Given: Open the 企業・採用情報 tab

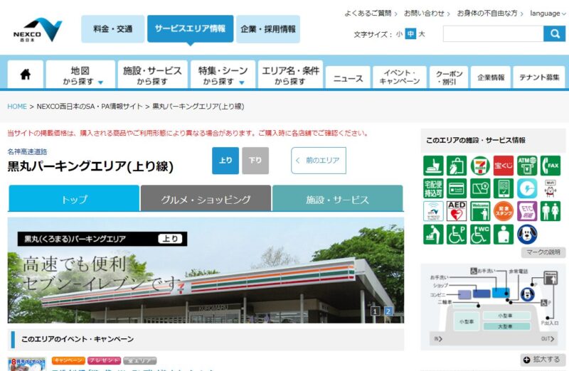Looking at the screenshot, I should click(268, 29).
